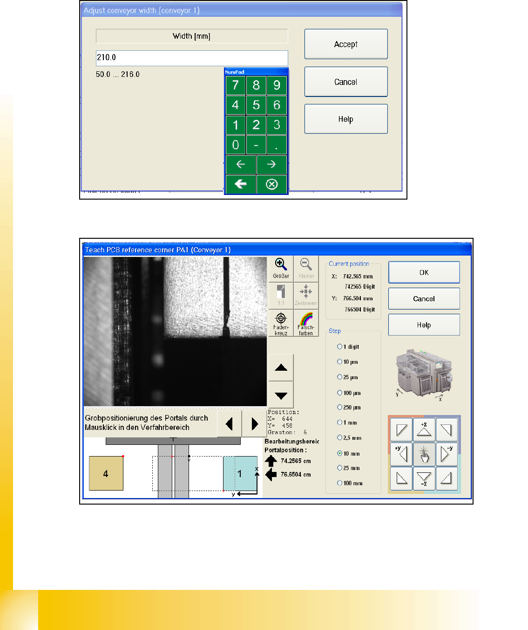Click the Y value 766.504 mm

pos(358,298)
